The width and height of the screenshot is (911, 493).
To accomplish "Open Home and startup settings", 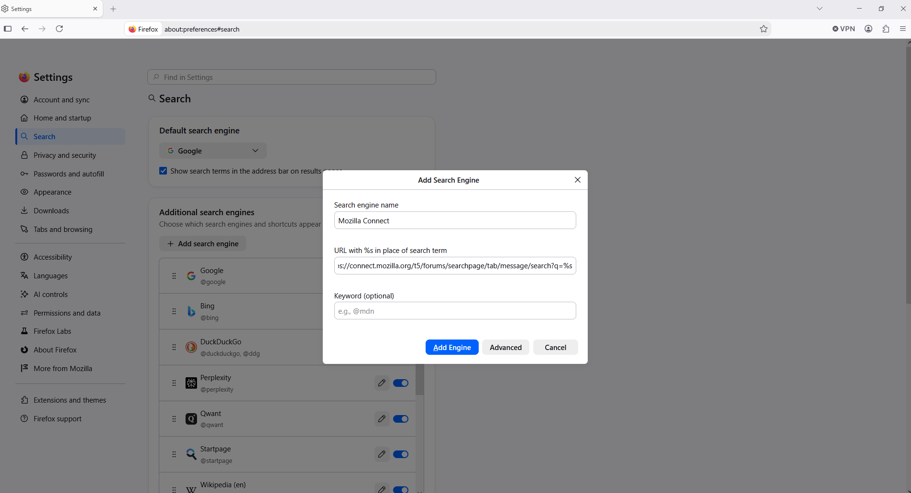I will click(71, 118).
